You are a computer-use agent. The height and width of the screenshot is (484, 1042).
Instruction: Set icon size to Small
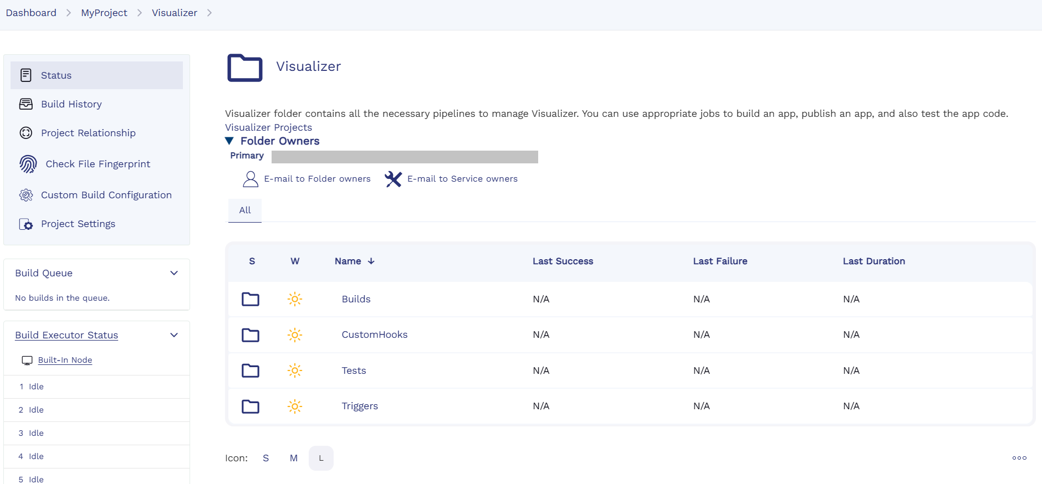[266, 458]
